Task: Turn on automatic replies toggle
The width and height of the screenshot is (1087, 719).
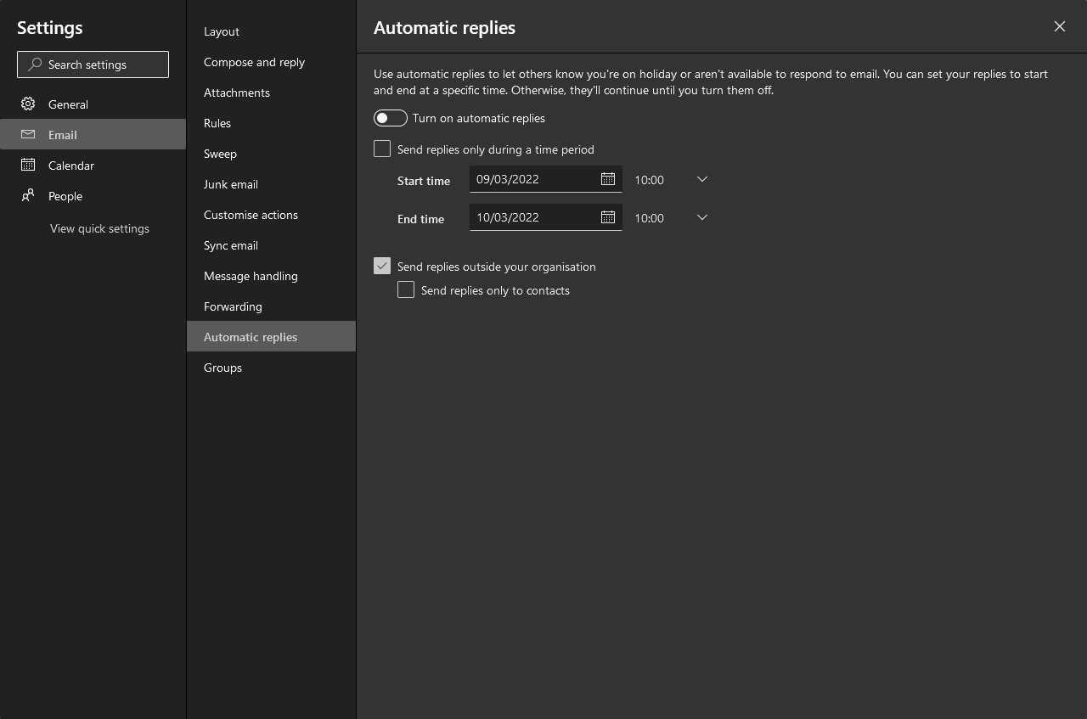Action: point(391,118)
